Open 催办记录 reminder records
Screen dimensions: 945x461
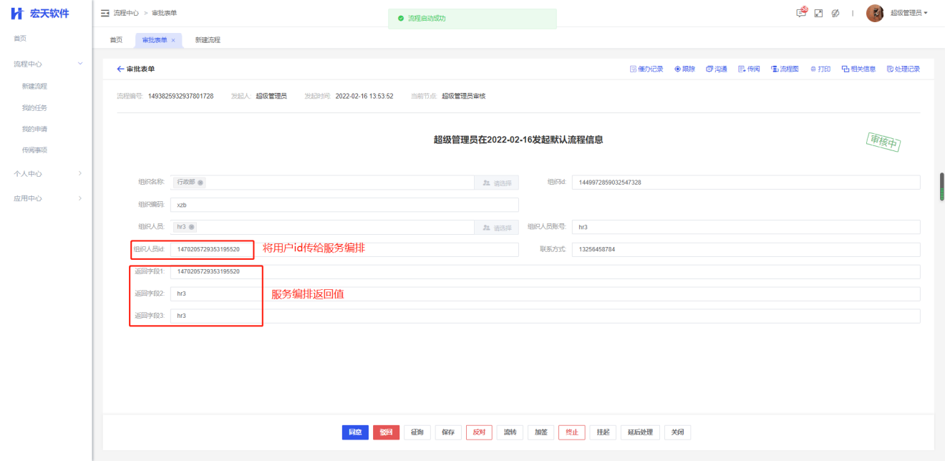click(646, 69)
